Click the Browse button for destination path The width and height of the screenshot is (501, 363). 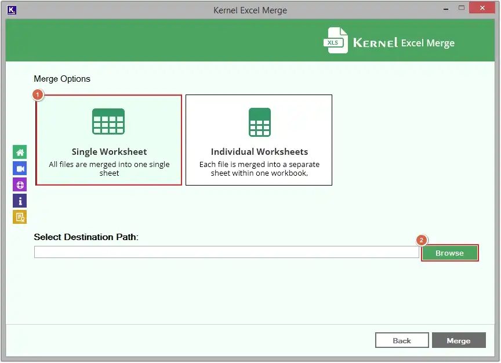(450, 253)
